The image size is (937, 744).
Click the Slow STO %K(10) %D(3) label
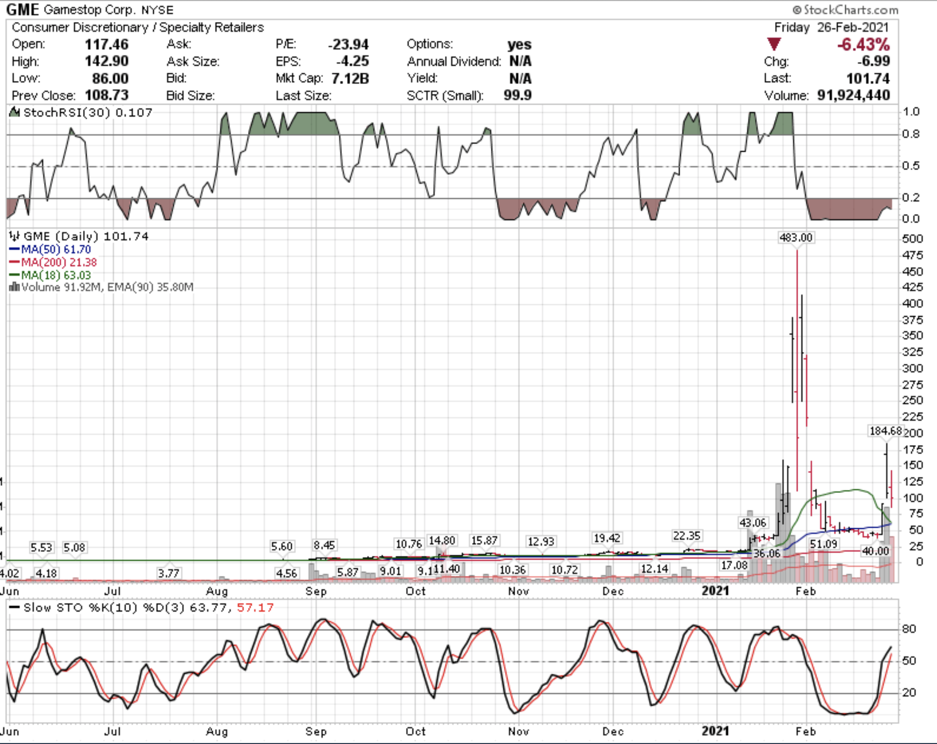tap(105, 608)
